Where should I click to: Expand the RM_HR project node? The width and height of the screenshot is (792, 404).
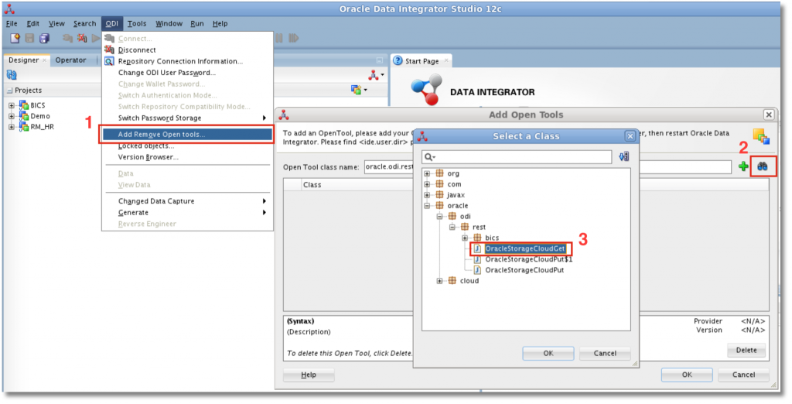[x=11, y=127]
